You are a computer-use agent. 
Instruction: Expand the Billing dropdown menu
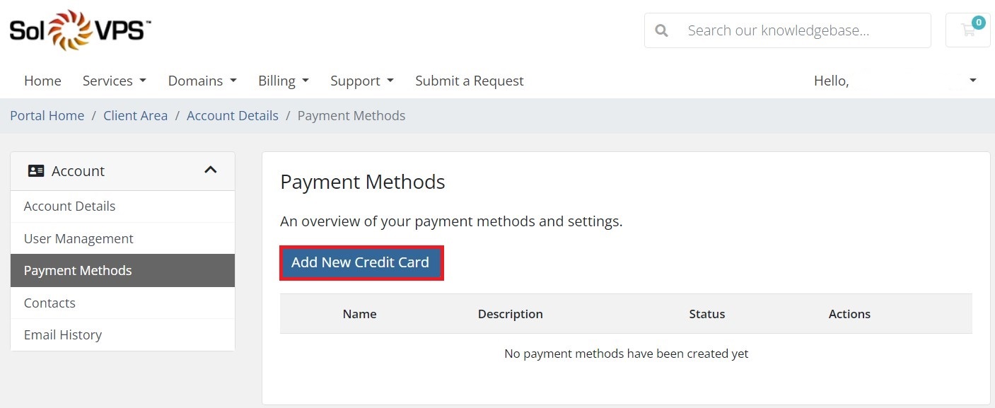point(284,81)
